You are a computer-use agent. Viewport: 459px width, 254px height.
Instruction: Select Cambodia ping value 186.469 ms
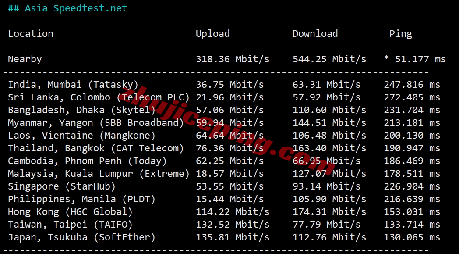[412, 161]
